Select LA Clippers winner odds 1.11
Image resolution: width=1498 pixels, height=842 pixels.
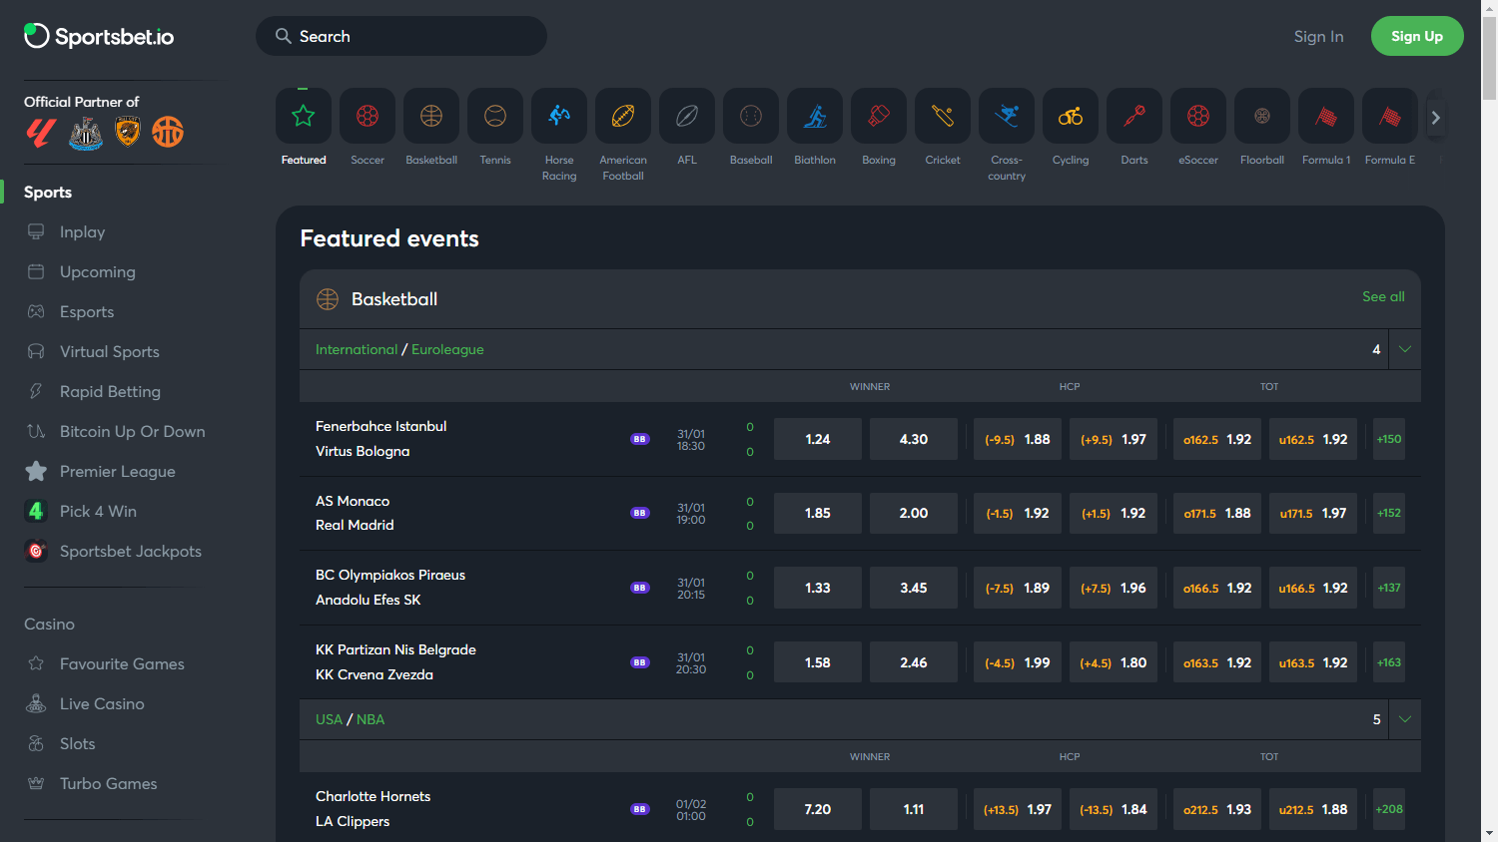[x=914, y=809]
